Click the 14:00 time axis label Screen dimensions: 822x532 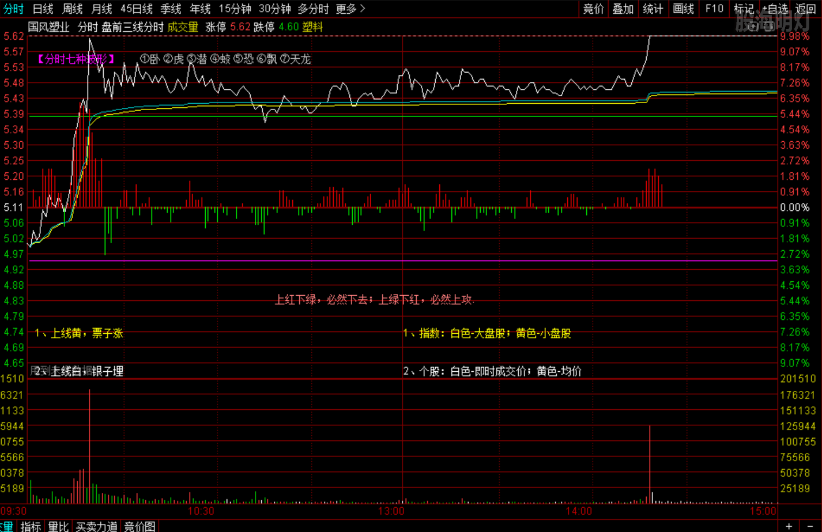pos(579,511)
